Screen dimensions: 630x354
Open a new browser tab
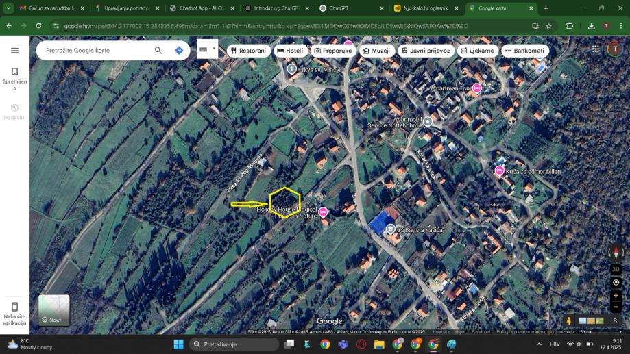tap(545, 8)
